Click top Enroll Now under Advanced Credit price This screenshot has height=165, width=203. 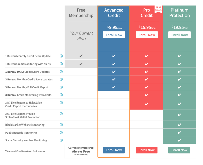click(114, 35)
